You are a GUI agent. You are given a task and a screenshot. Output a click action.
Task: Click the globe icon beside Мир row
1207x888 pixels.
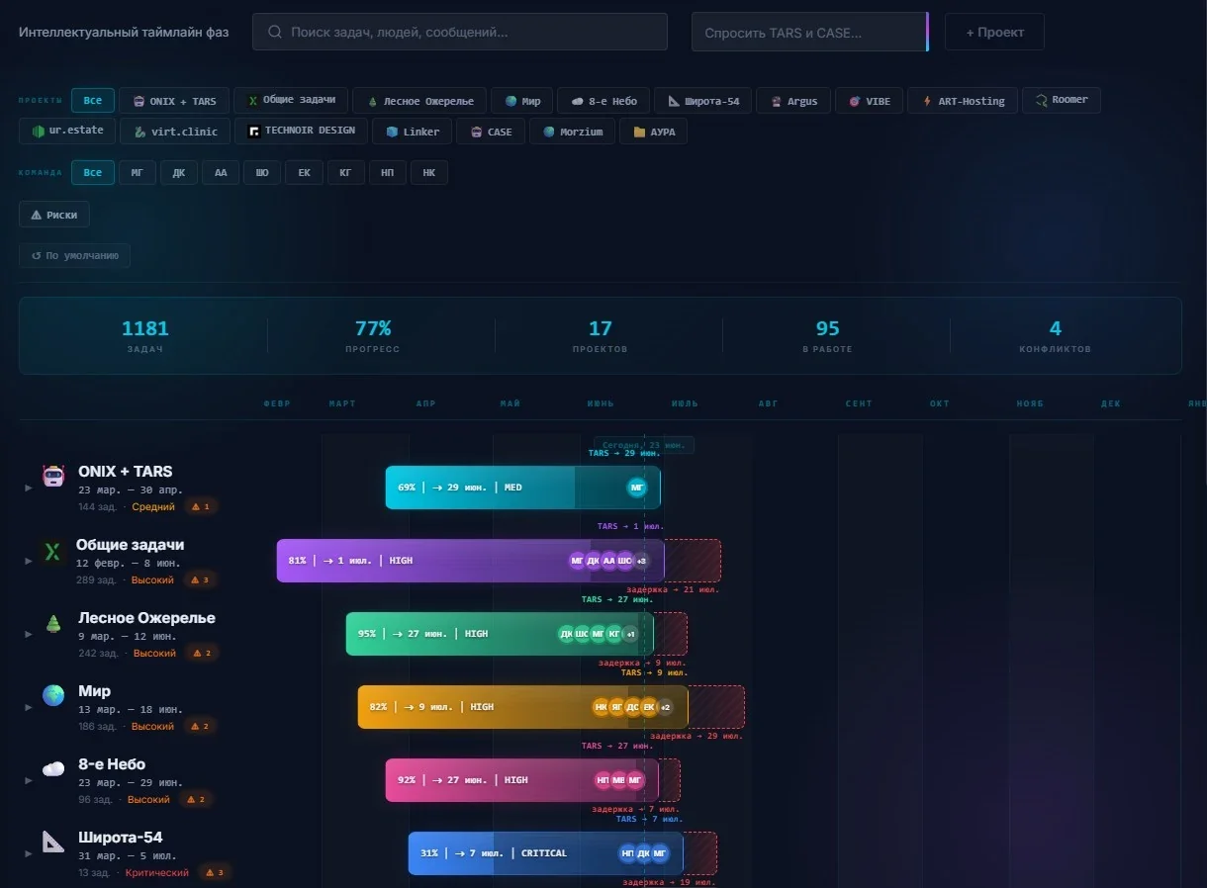click(53, 695)
